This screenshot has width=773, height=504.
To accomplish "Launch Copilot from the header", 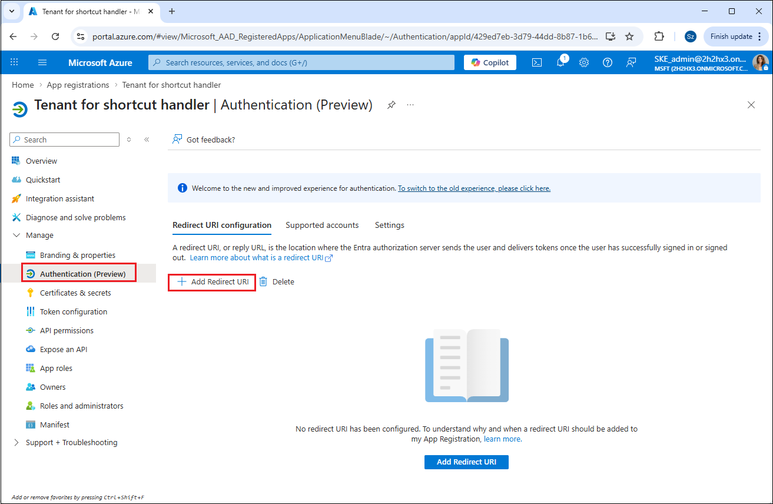I will [x=490, y=62].
